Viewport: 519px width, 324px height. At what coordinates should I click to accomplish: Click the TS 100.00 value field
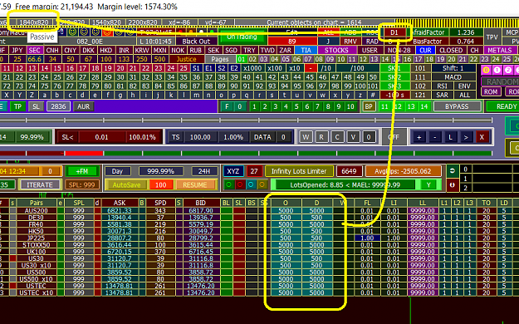pyautogui.click(x=200, y=137)
